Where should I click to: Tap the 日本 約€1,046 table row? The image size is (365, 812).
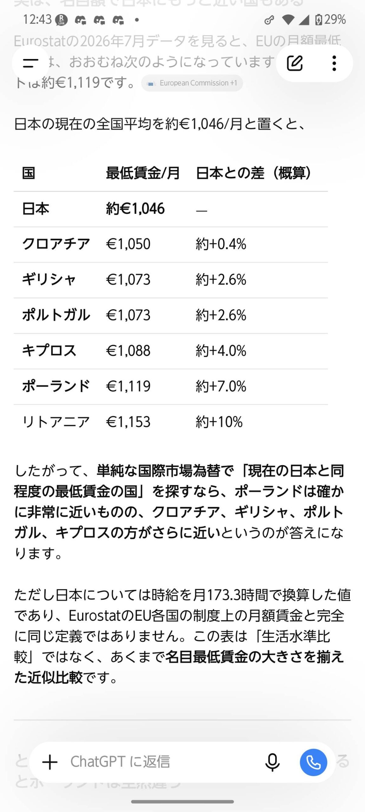click(x=171, y=209)
